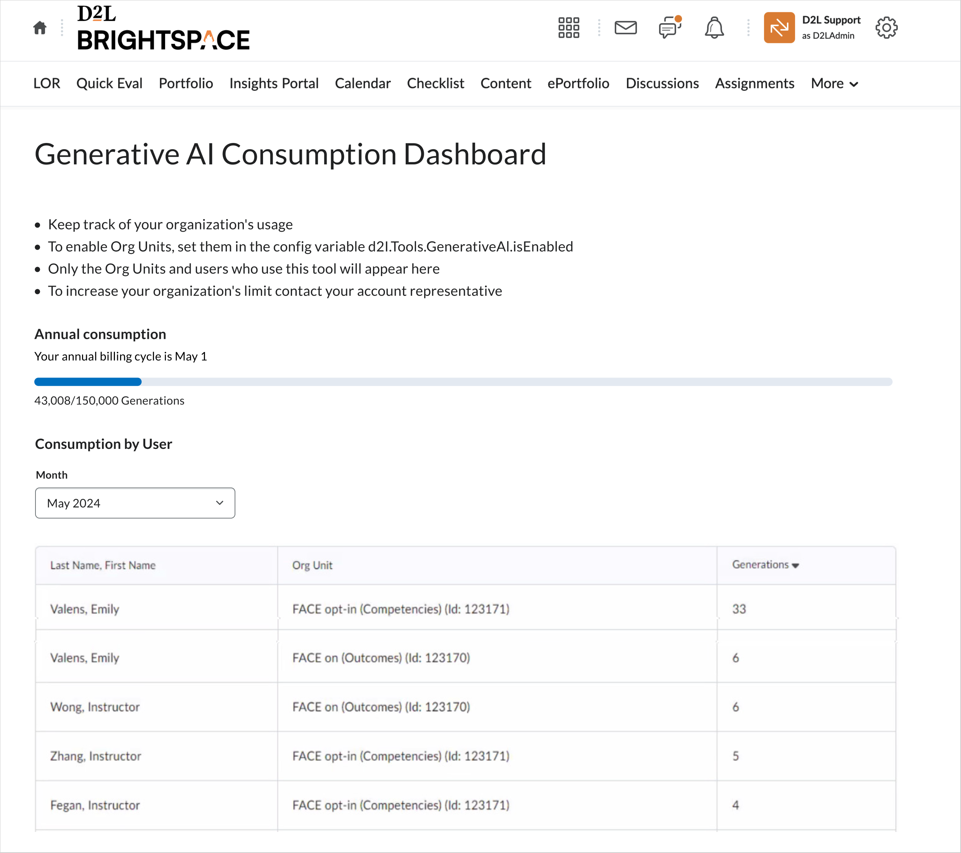Open Quick Eval from the navbar

coord(109,83)
